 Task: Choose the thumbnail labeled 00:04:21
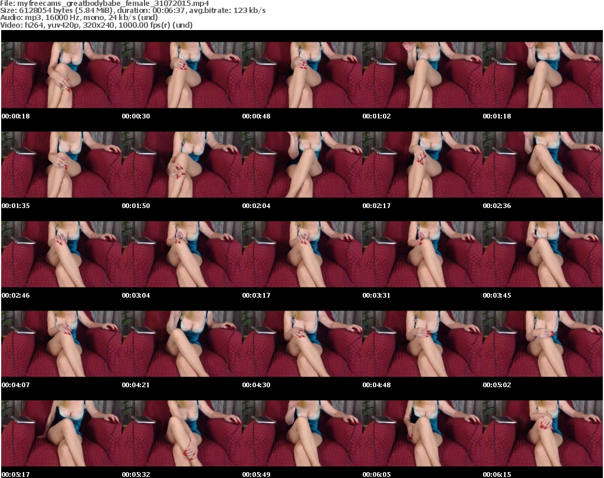click(x=182, y=344)
